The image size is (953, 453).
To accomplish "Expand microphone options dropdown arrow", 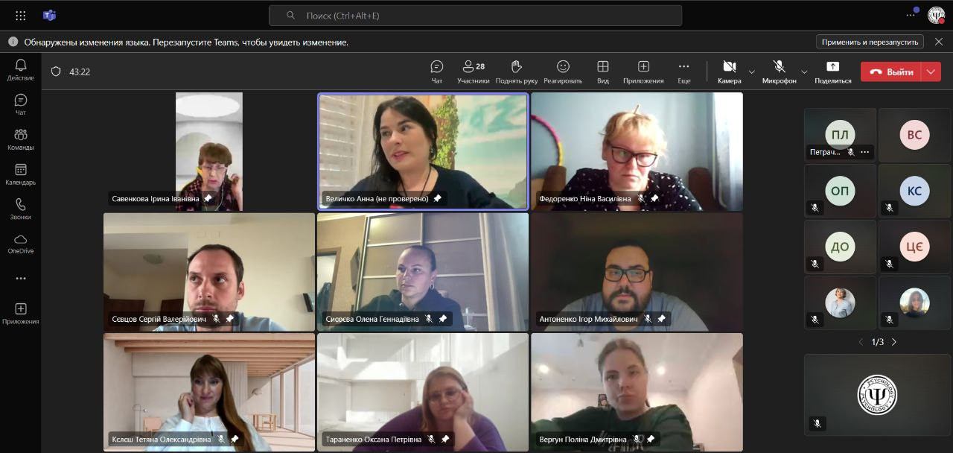I will pyautogui.click(x=804, y=72).
